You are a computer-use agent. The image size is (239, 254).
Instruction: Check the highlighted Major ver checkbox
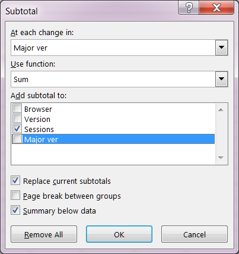coord(17,139)
